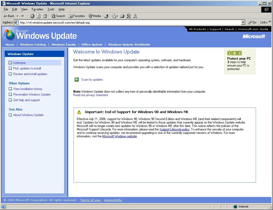
Task: Click the Scan for updates link
Action: pyautogui.click(x=92, y=80)
